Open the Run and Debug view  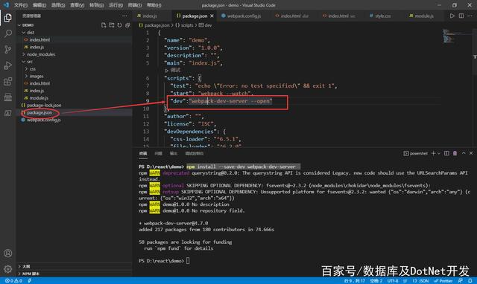click(8, 65)
